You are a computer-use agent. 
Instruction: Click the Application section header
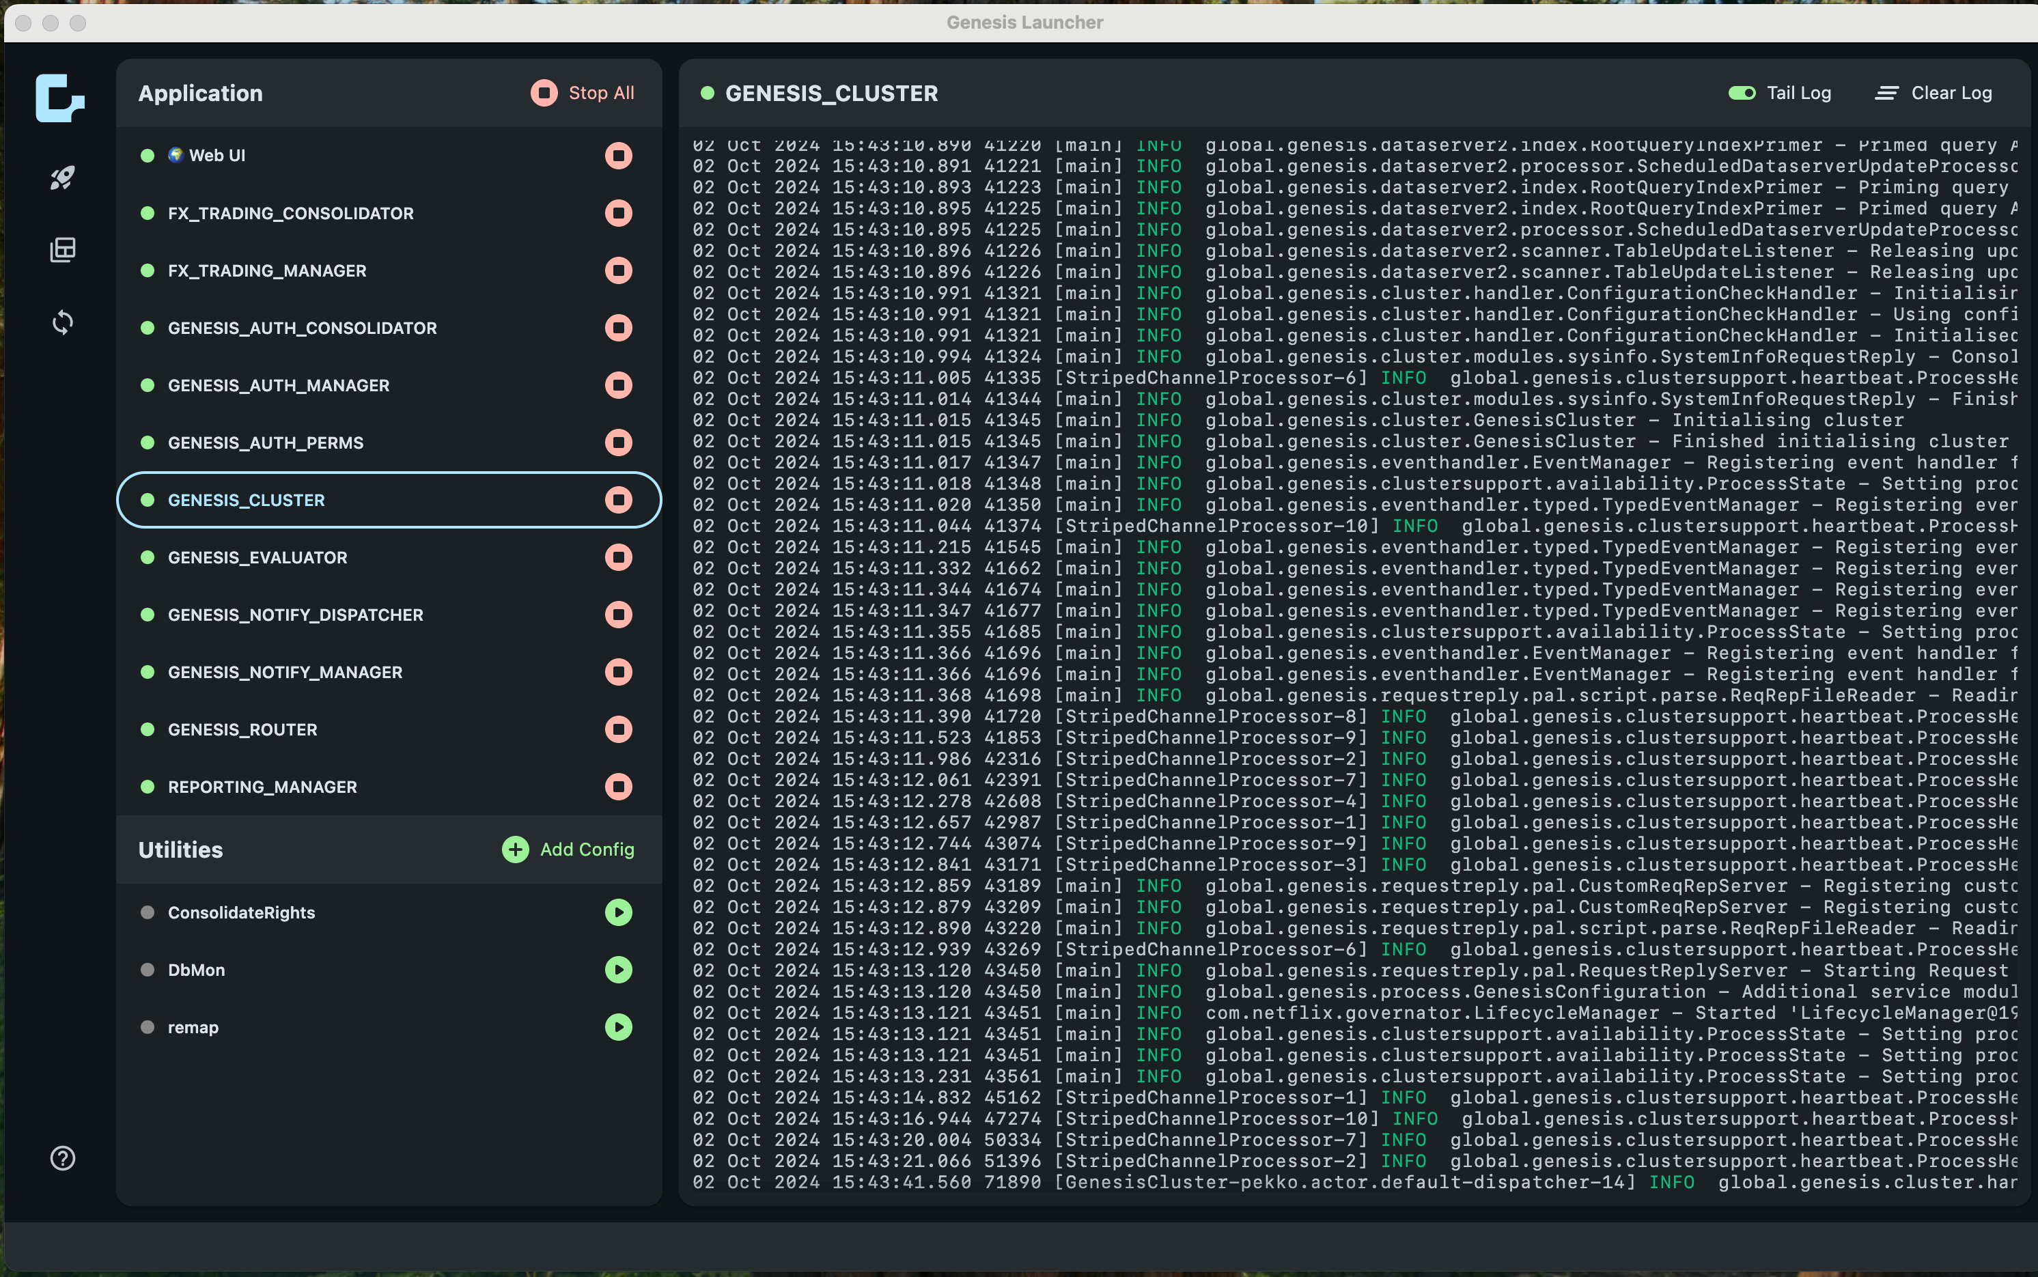200,93
